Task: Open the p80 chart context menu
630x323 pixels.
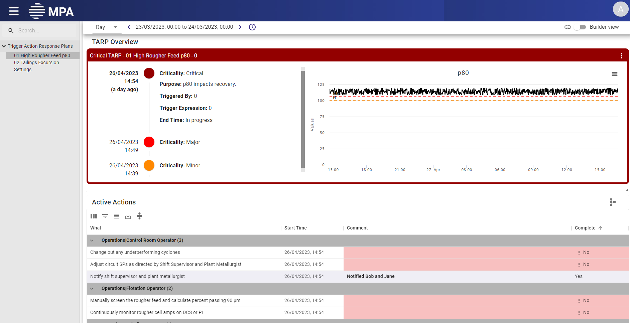Action: [x=614, y=74]
